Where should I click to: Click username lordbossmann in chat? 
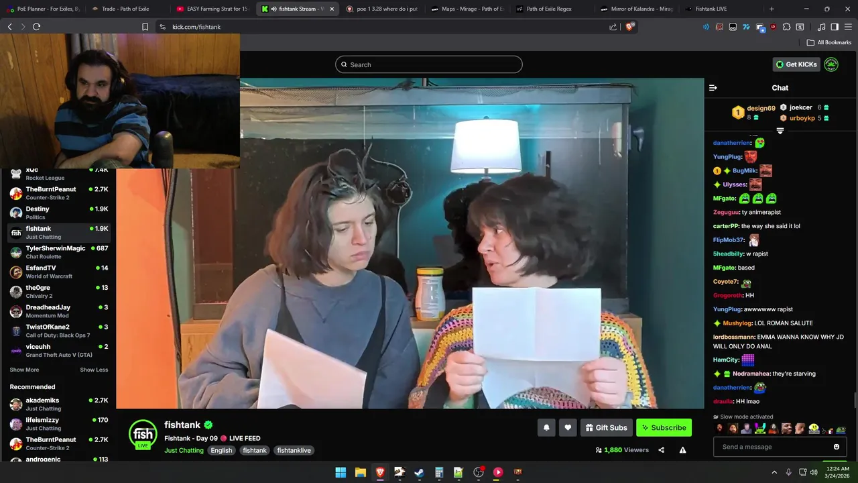(x=734, y=337)
